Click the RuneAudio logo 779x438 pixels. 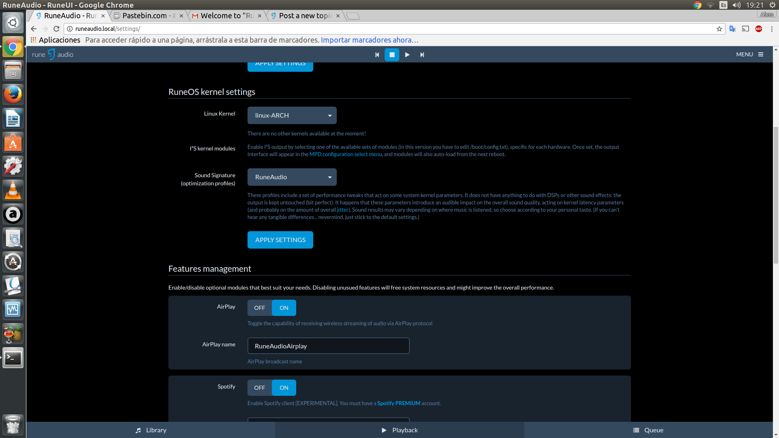53,54
